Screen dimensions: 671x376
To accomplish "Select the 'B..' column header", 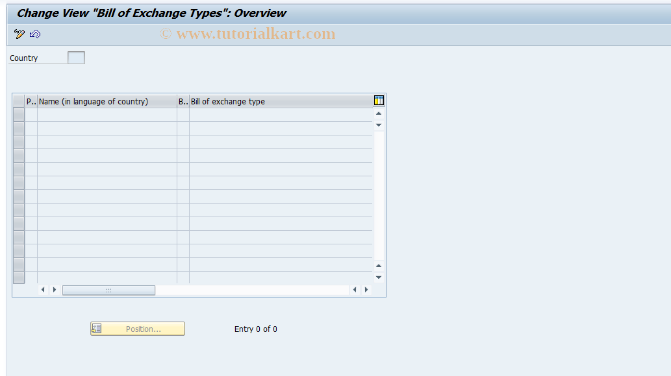I will (x=183, y=101).
